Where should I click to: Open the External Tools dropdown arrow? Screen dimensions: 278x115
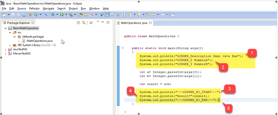point(75,15)
